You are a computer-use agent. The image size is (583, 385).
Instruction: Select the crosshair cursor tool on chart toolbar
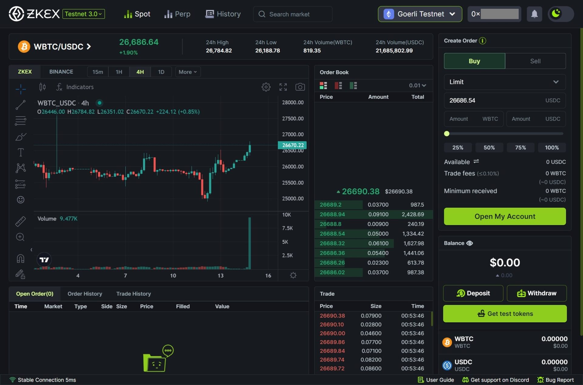(20, 89)
